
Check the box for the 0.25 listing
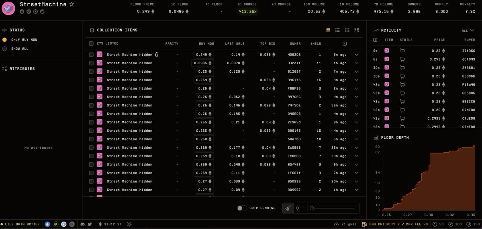[91, 72]
